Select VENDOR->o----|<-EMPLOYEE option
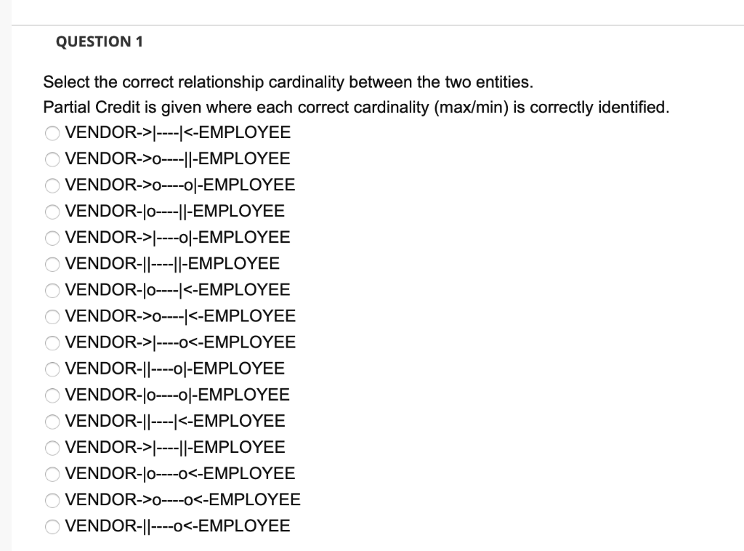 (x=52, y=317)
